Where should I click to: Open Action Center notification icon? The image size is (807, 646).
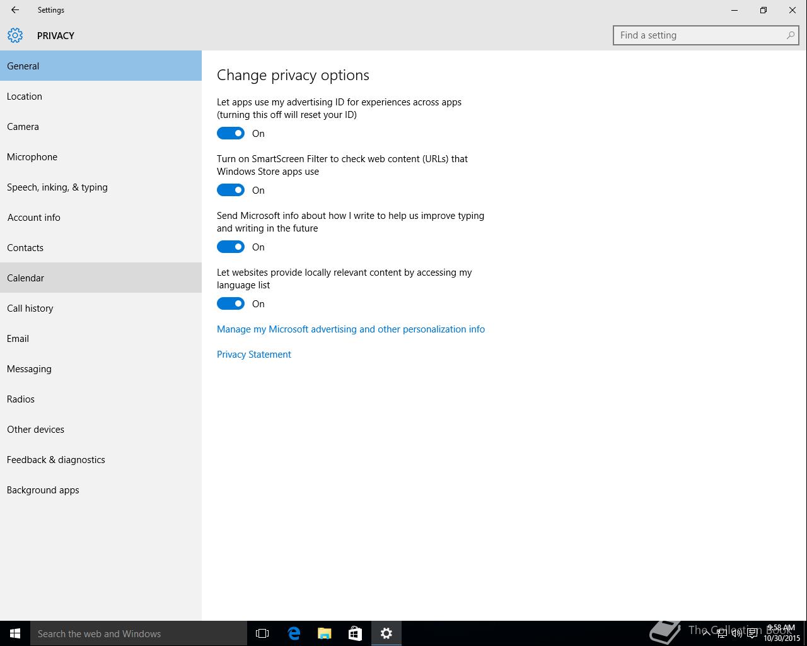coord(752,633)
